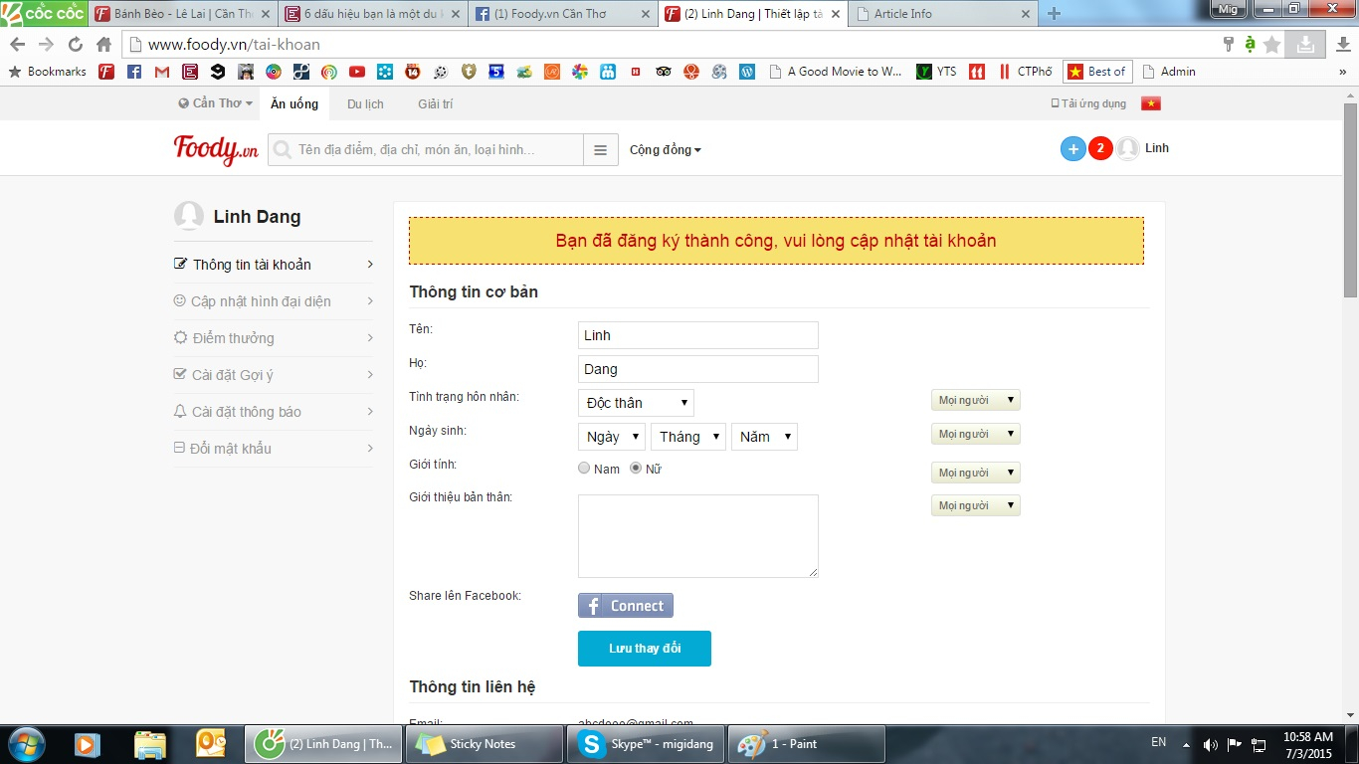This screenshot has height=764, width=1359.
Task: Click the Foody.vn logo
Action: [x=216, y=149]
